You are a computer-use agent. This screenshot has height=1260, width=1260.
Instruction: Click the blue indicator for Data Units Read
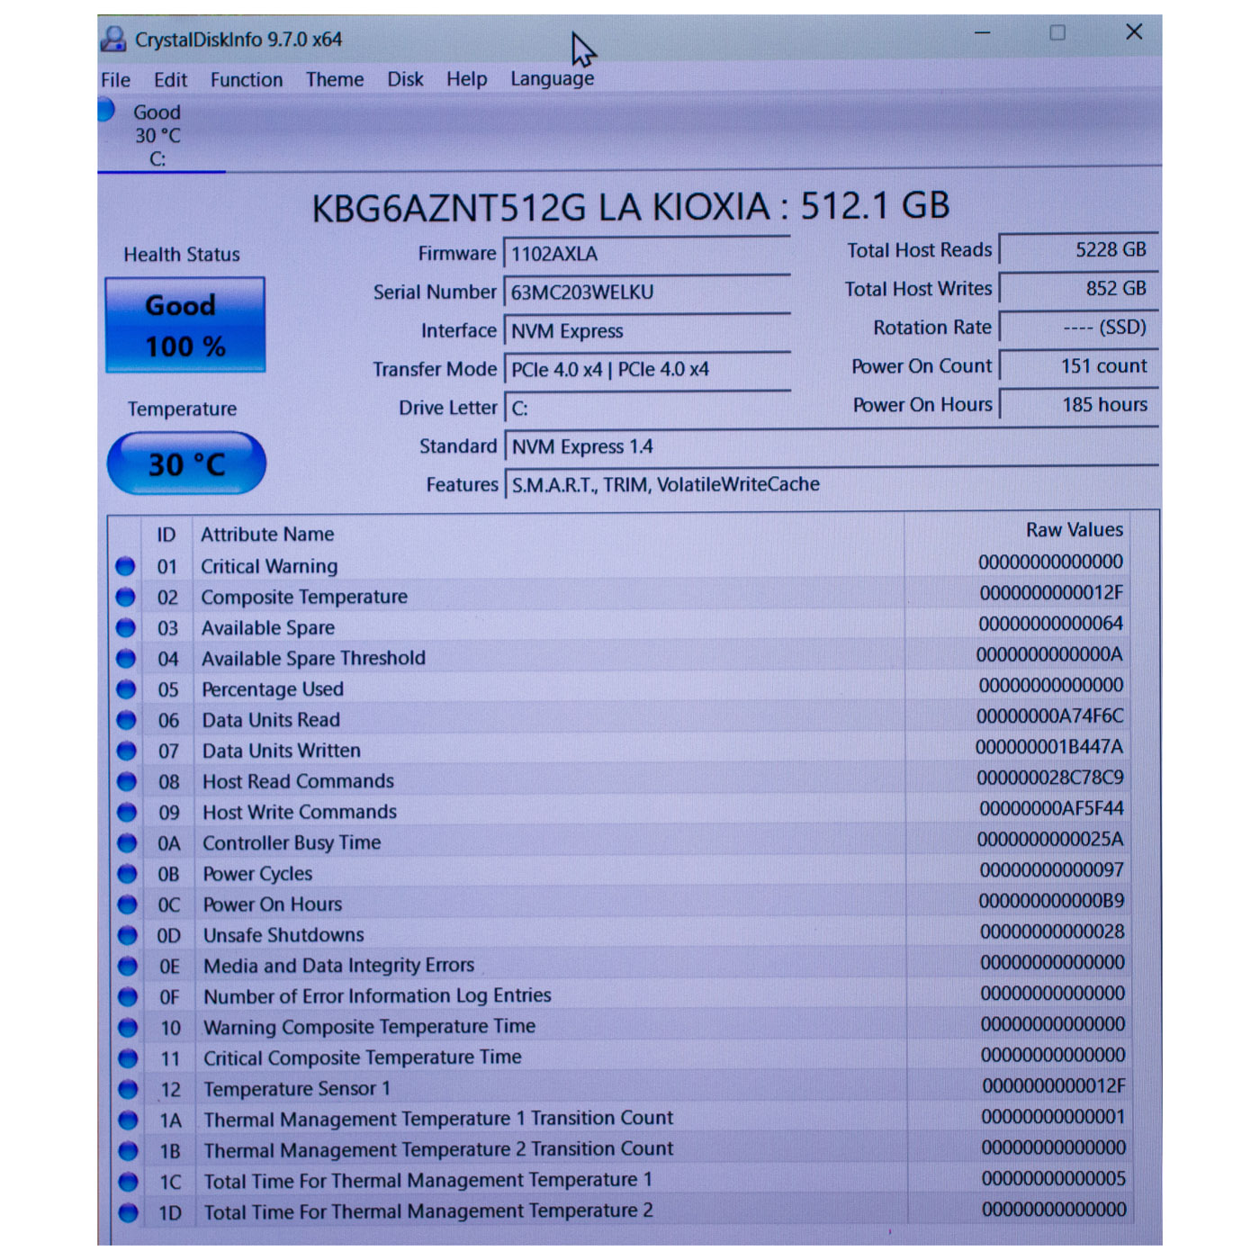tap(127, 719)
